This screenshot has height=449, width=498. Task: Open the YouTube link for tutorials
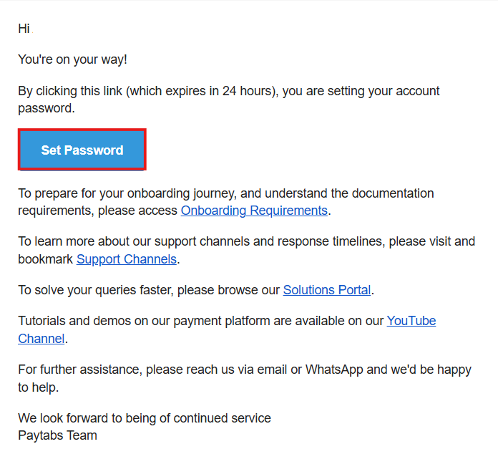411,321
